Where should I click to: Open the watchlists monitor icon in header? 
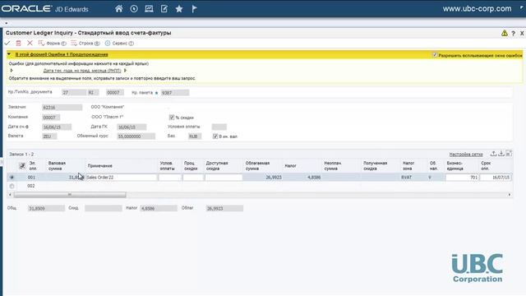(149, 9)
